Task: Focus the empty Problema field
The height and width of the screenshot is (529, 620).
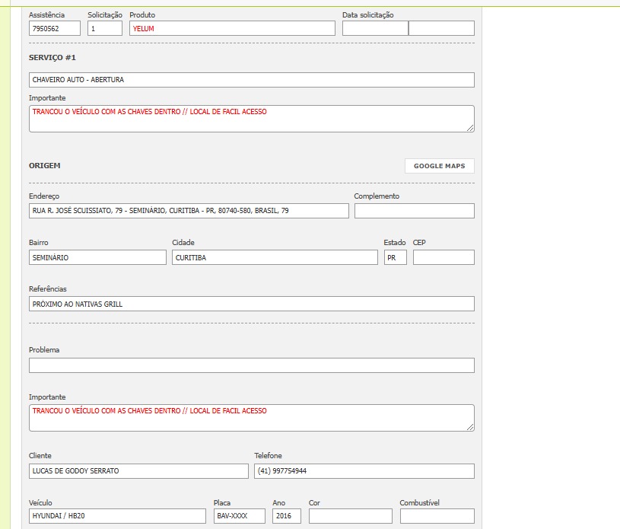Action: (x=251, y=365)
